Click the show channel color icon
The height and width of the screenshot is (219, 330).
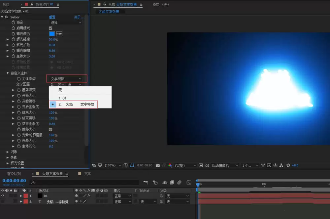170,165
